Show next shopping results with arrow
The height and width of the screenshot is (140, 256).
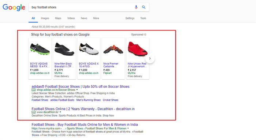pos(150,58)
